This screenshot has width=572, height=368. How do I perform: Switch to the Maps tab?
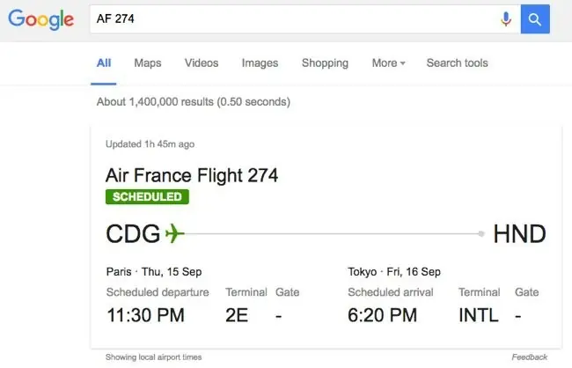tap(148, 63)
